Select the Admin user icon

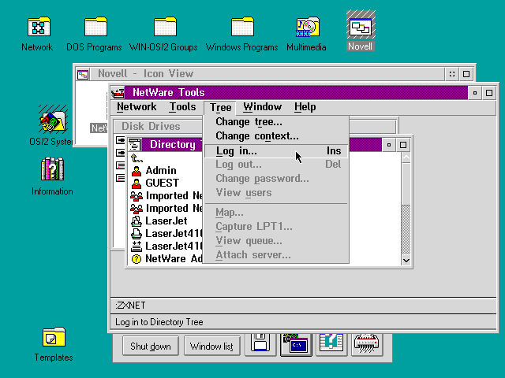click(137, 171)
